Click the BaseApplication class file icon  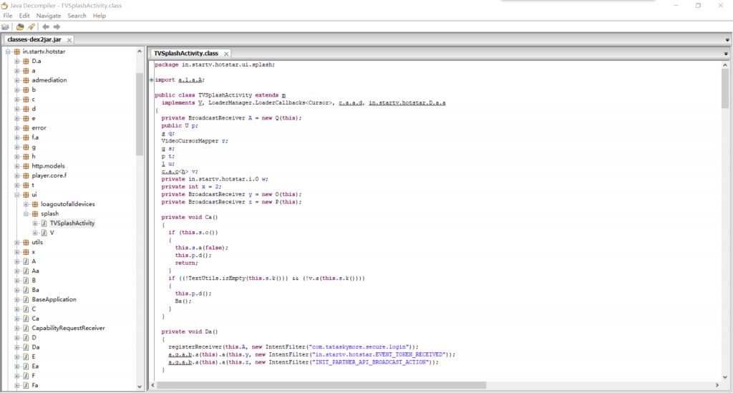coord(26,299)
